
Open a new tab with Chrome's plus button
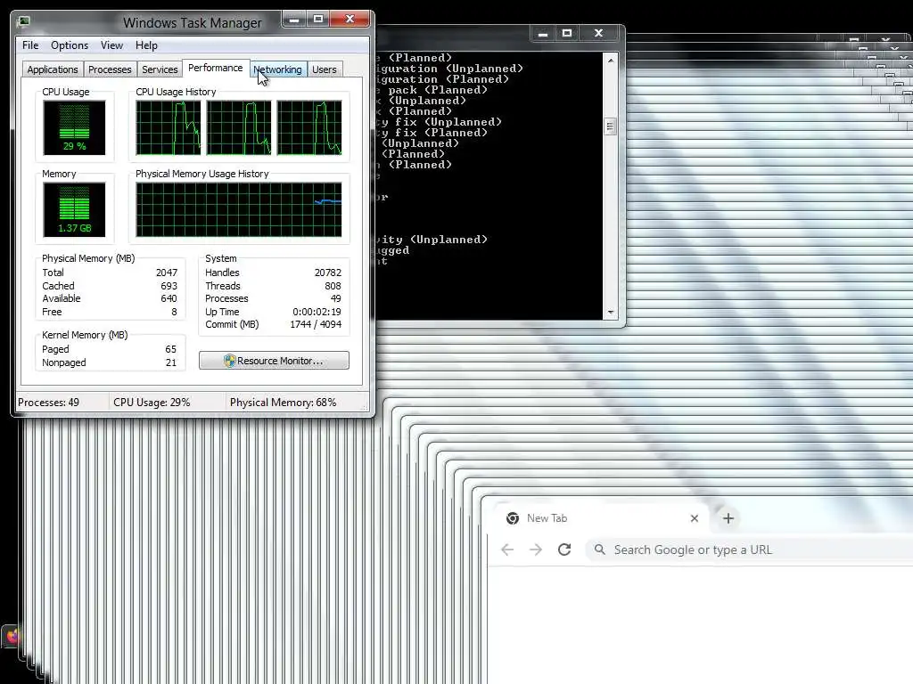click(728, 518)
